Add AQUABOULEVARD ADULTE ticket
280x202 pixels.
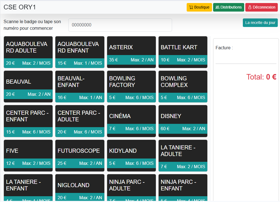[x=28, y=52]
